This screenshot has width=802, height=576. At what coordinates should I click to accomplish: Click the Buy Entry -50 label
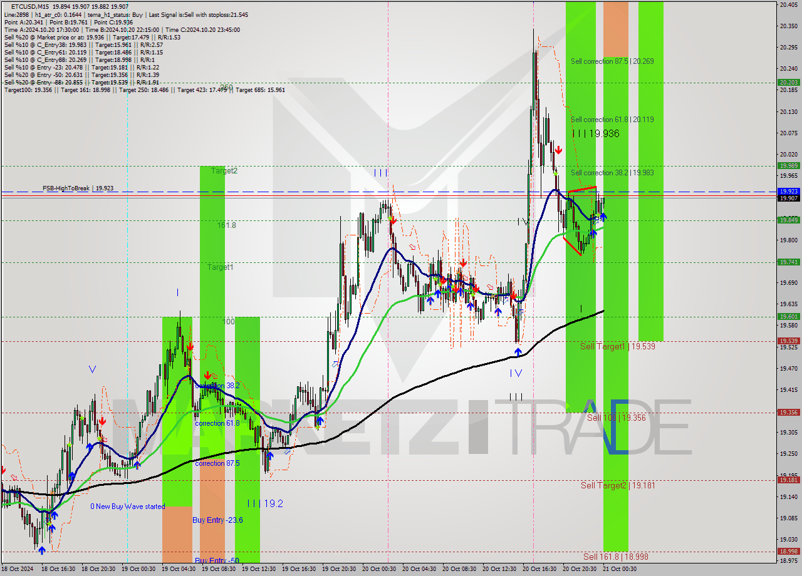coord(217,560)
